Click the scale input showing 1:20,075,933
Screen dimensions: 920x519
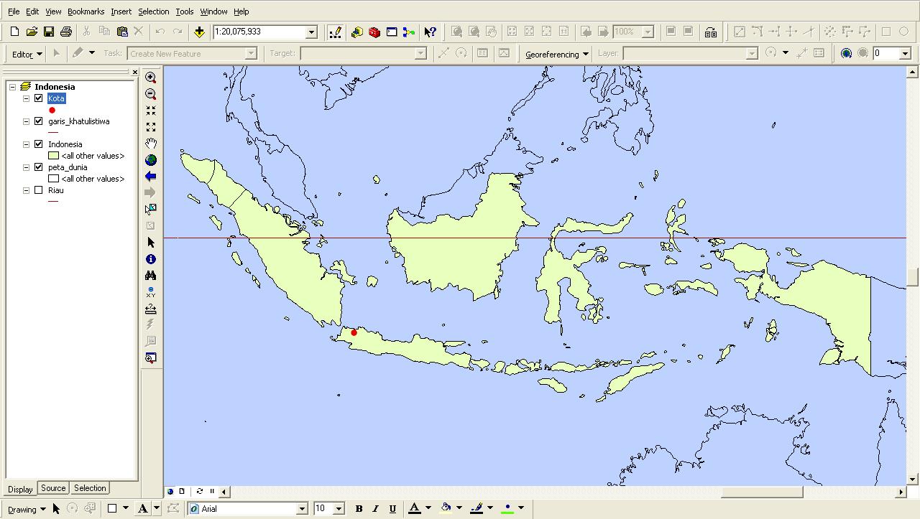(x=259, y=32)
